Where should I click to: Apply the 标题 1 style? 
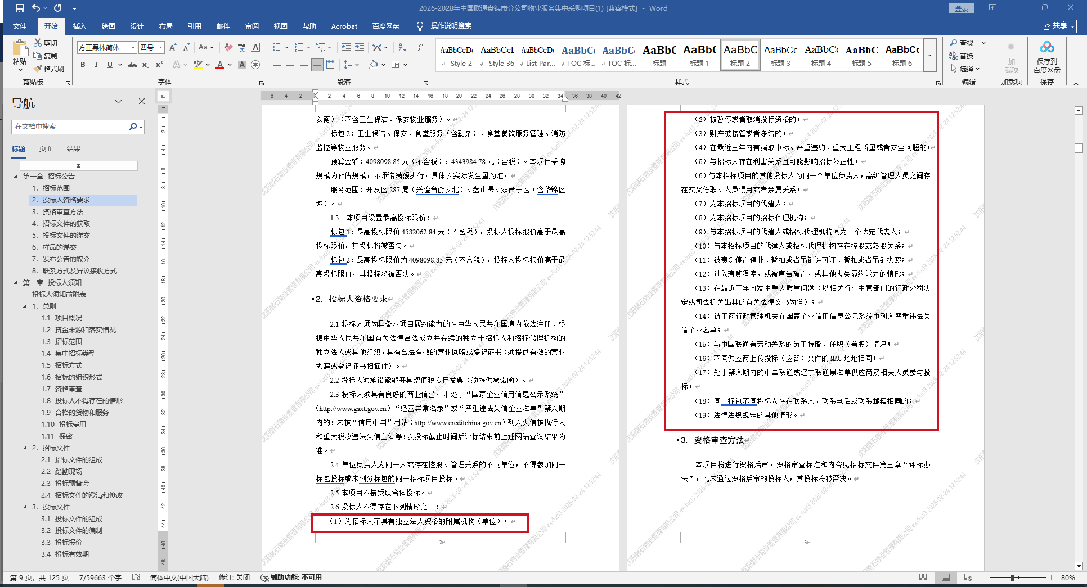point(699,55)
